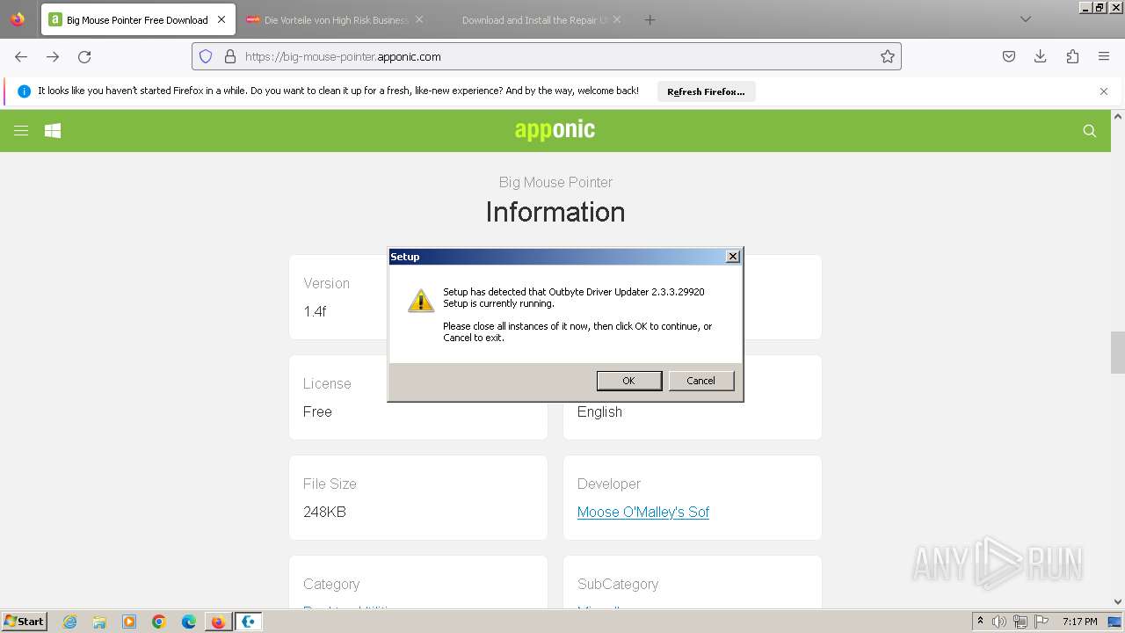This screenshot has width=1125, height=633.
Task: Open the media player taskbar icon
Action: pos(129,622)
